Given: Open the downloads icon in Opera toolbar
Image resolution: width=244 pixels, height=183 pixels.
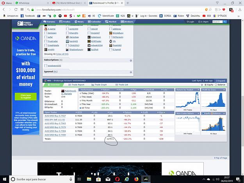Looking at the screenshot, I should (x=240, y=10).
